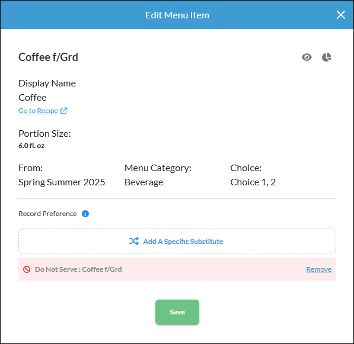Click the Edit Menu Item header title
This screenshot has width=354, height=344.
coord(177,15)
